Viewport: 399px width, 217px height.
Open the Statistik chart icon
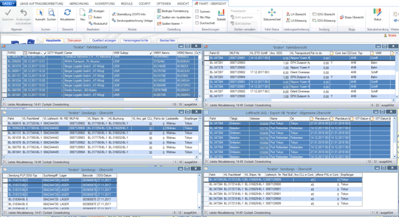(221, 12)
